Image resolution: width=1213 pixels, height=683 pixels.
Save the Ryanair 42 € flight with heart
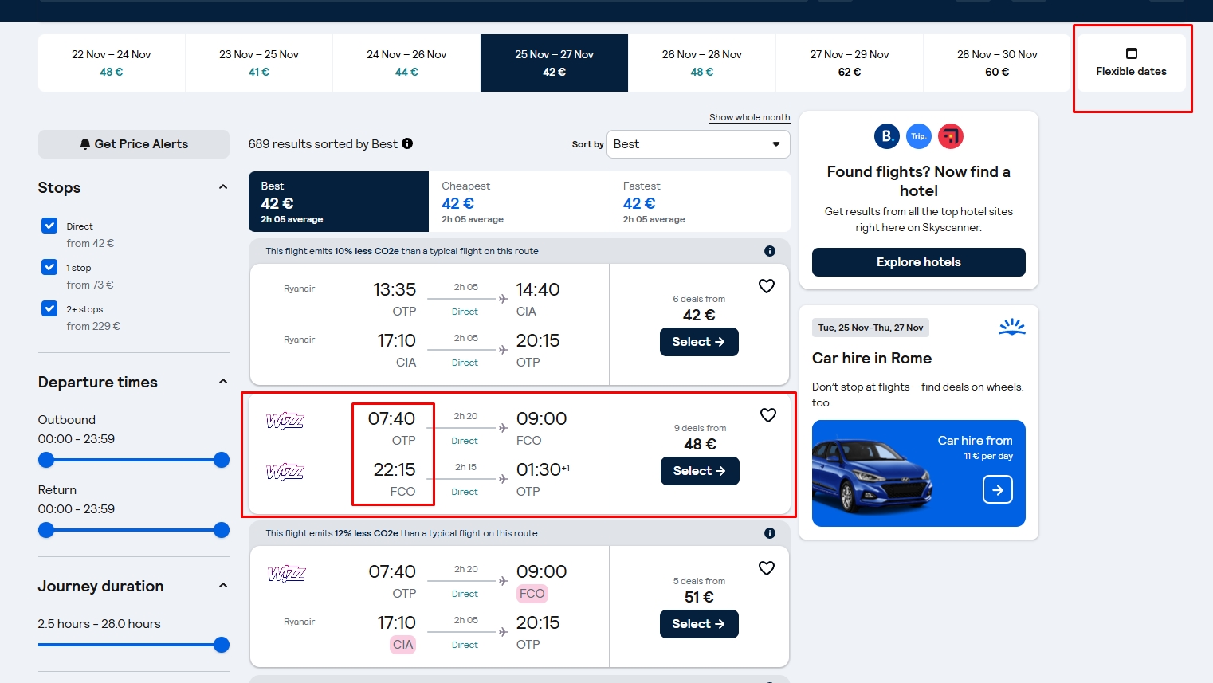(767, 286)
